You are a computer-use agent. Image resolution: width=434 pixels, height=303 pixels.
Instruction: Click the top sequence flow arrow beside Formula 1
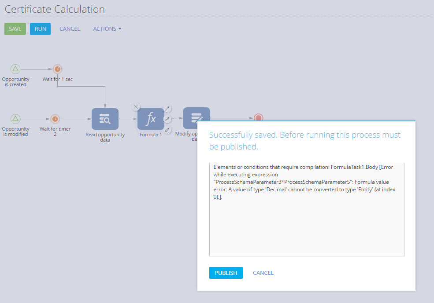(x=167, y=108)
